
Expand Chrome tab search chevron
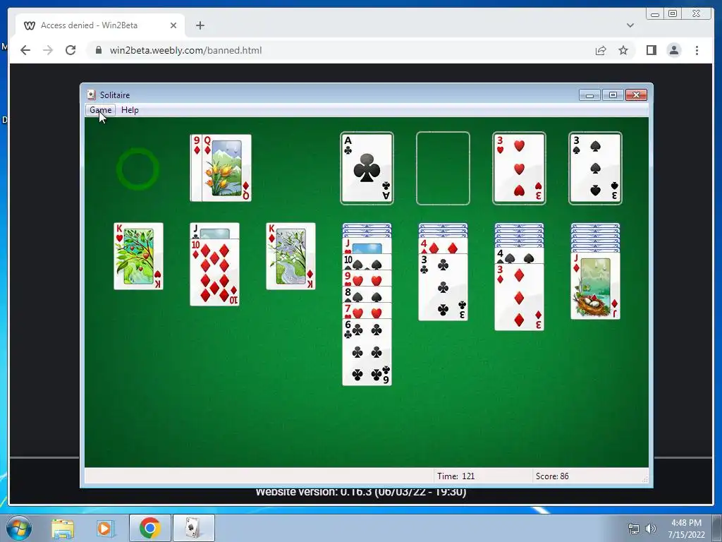pos(630,25)
